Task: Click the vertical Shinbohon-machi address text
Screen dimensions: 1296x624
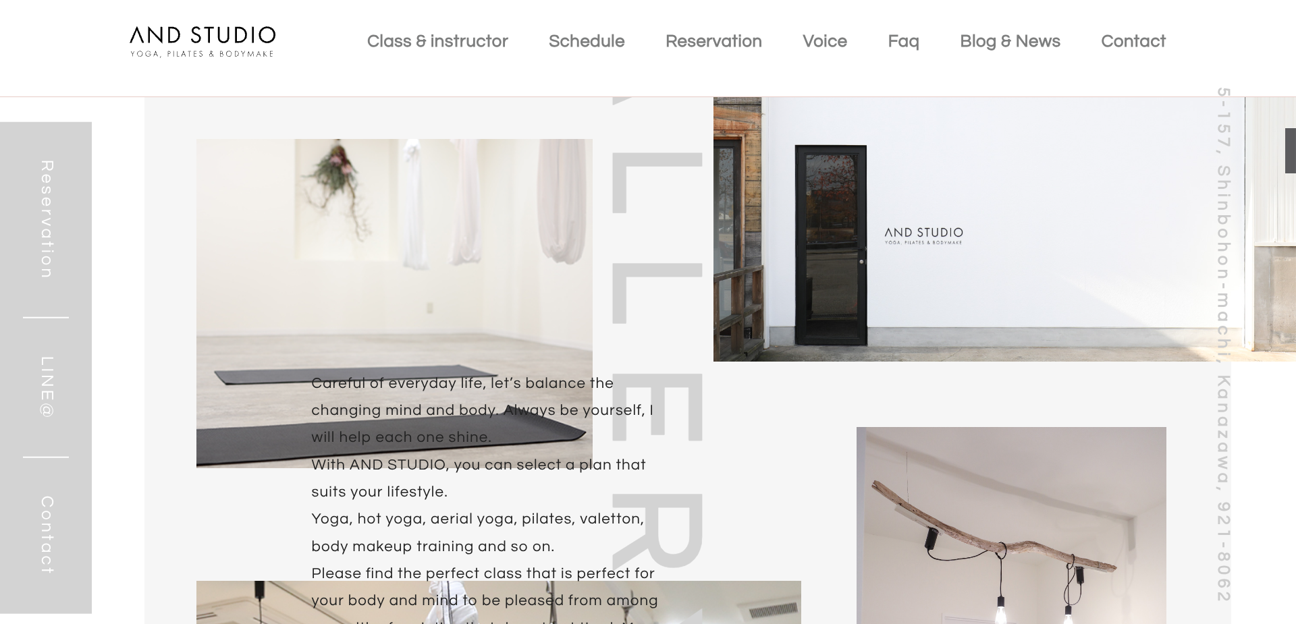Action: tap(1224, 344)
